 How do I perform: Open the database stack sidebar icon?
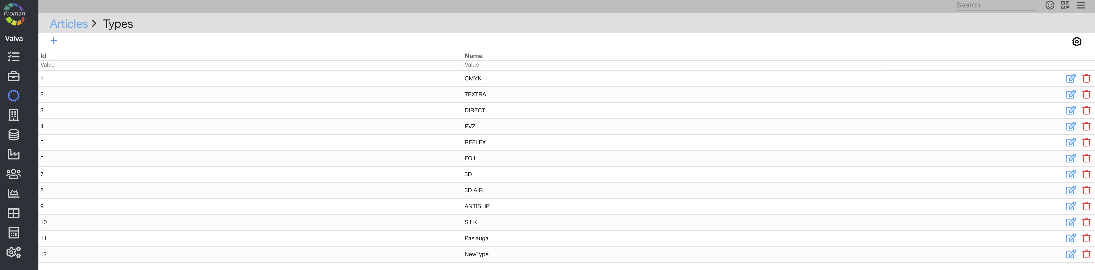(14, 134)
